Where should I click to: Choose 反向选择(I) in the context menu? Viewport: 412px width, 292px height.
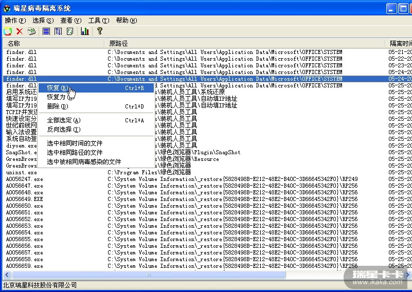(96, 130)
